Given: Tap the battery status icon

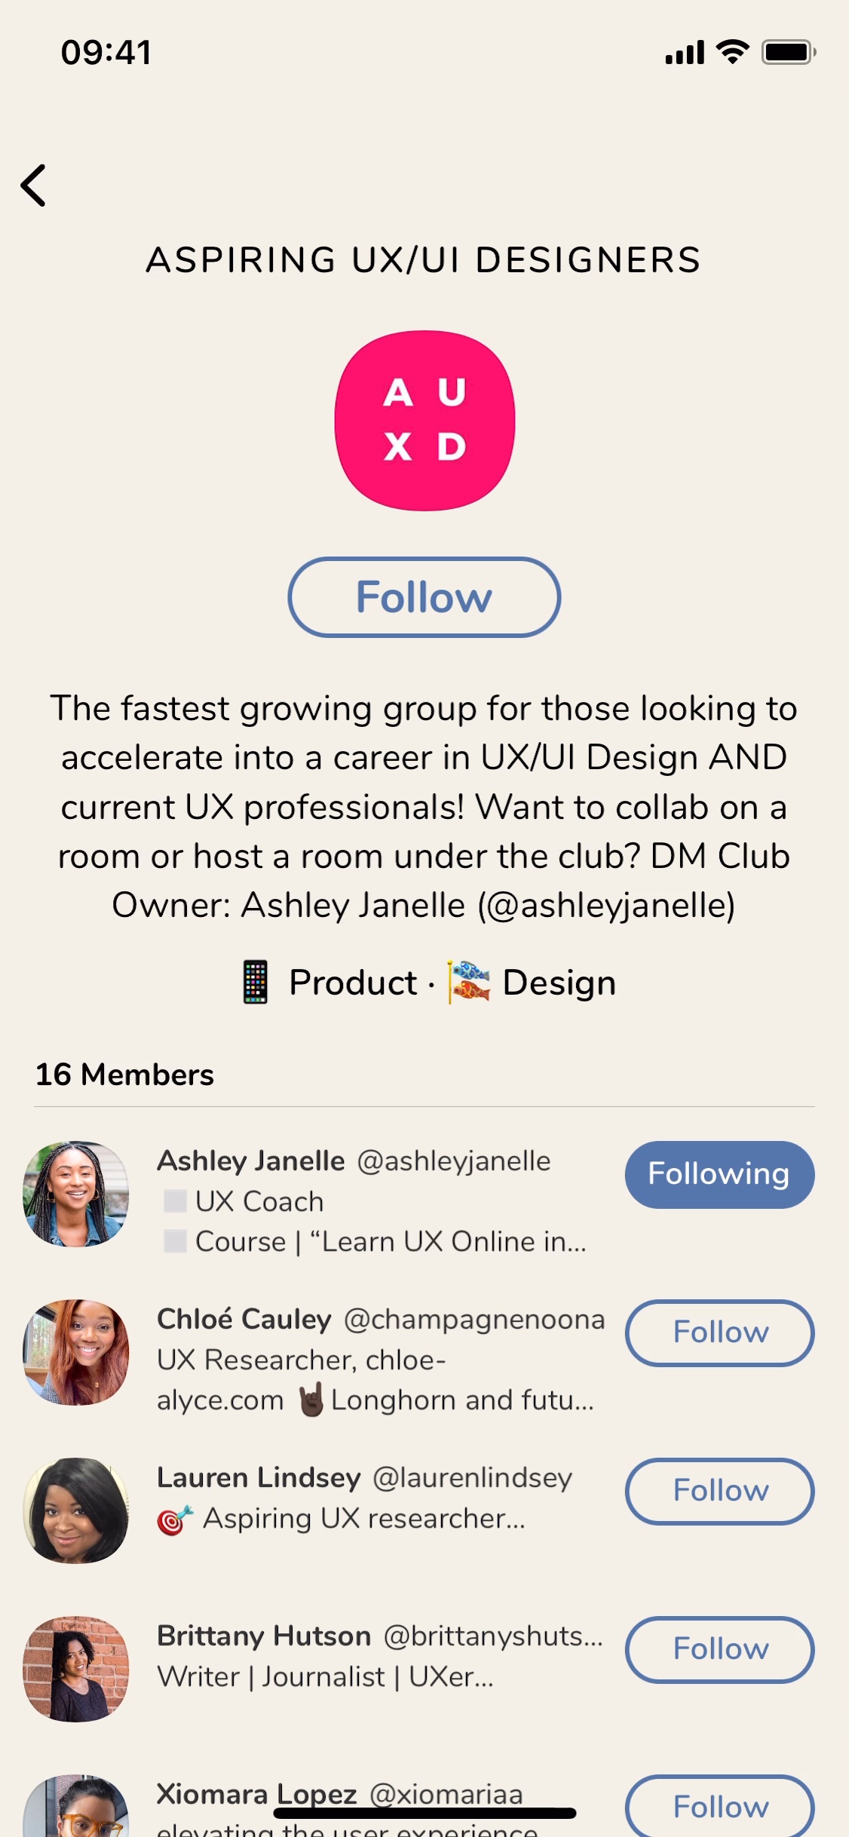Looking at the screenshot, I should coord(788,52).
